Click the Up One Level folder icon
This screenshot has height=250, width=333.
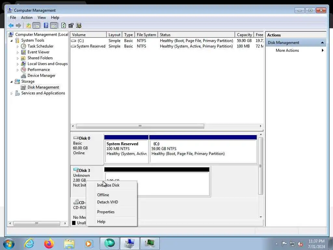29,26
